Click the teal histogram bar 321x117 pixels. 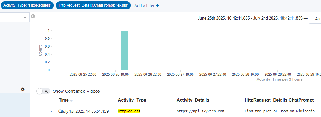pos(124,50)
